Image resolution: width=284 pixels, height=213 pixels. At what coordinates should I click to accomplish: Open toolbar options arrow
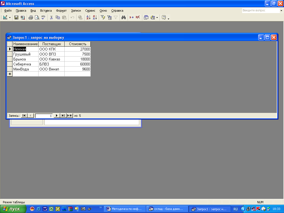click(x=168, y=19)
